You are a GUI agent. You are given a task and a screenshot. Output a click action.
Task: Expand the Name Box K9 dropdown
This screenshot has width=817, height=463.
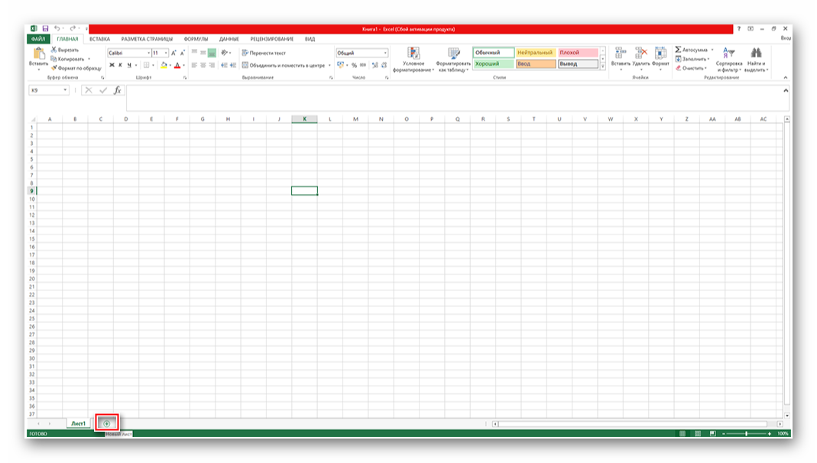65,91
